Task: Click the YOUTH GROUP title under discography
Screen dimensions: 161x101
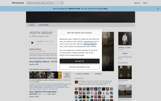Action: point(123,81)
